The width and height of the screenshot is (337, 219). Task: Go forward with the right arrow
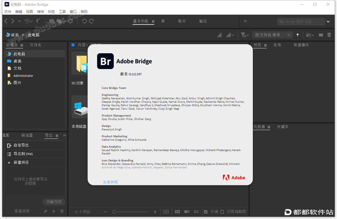coord(13,21)
